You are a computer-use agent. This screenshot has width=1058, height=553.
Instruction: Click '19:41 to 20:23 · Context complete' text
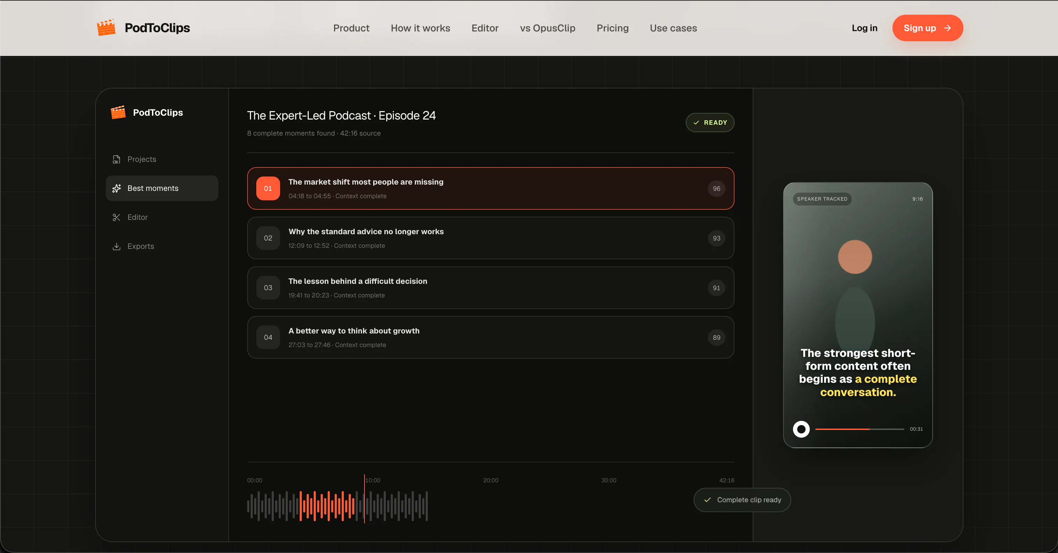point(336,295)
